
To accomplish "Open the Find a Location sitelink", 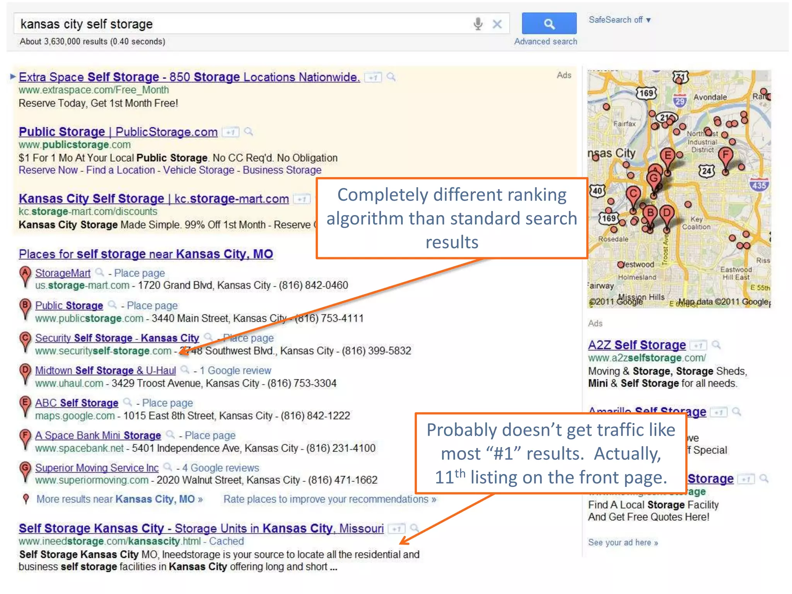I will [x=120, y=170].
